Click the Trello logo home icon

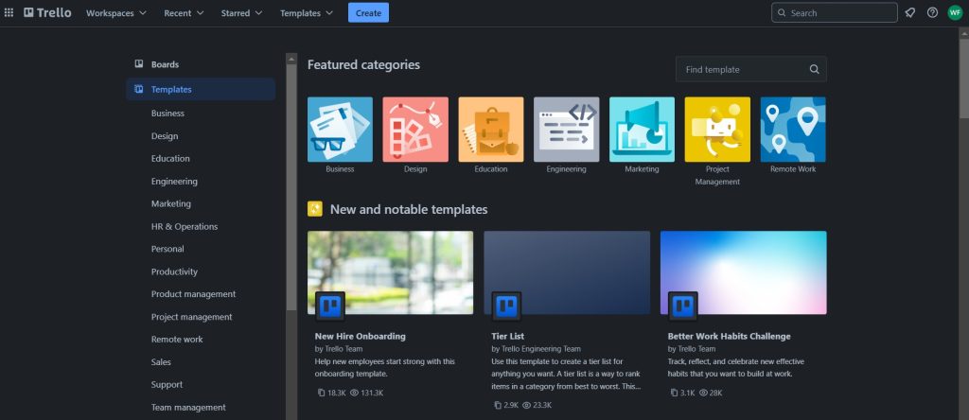pos(47,13)
